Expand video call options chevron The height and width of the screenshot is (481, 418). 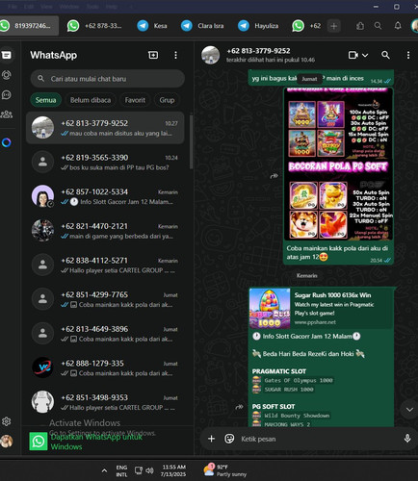point(365,55)
